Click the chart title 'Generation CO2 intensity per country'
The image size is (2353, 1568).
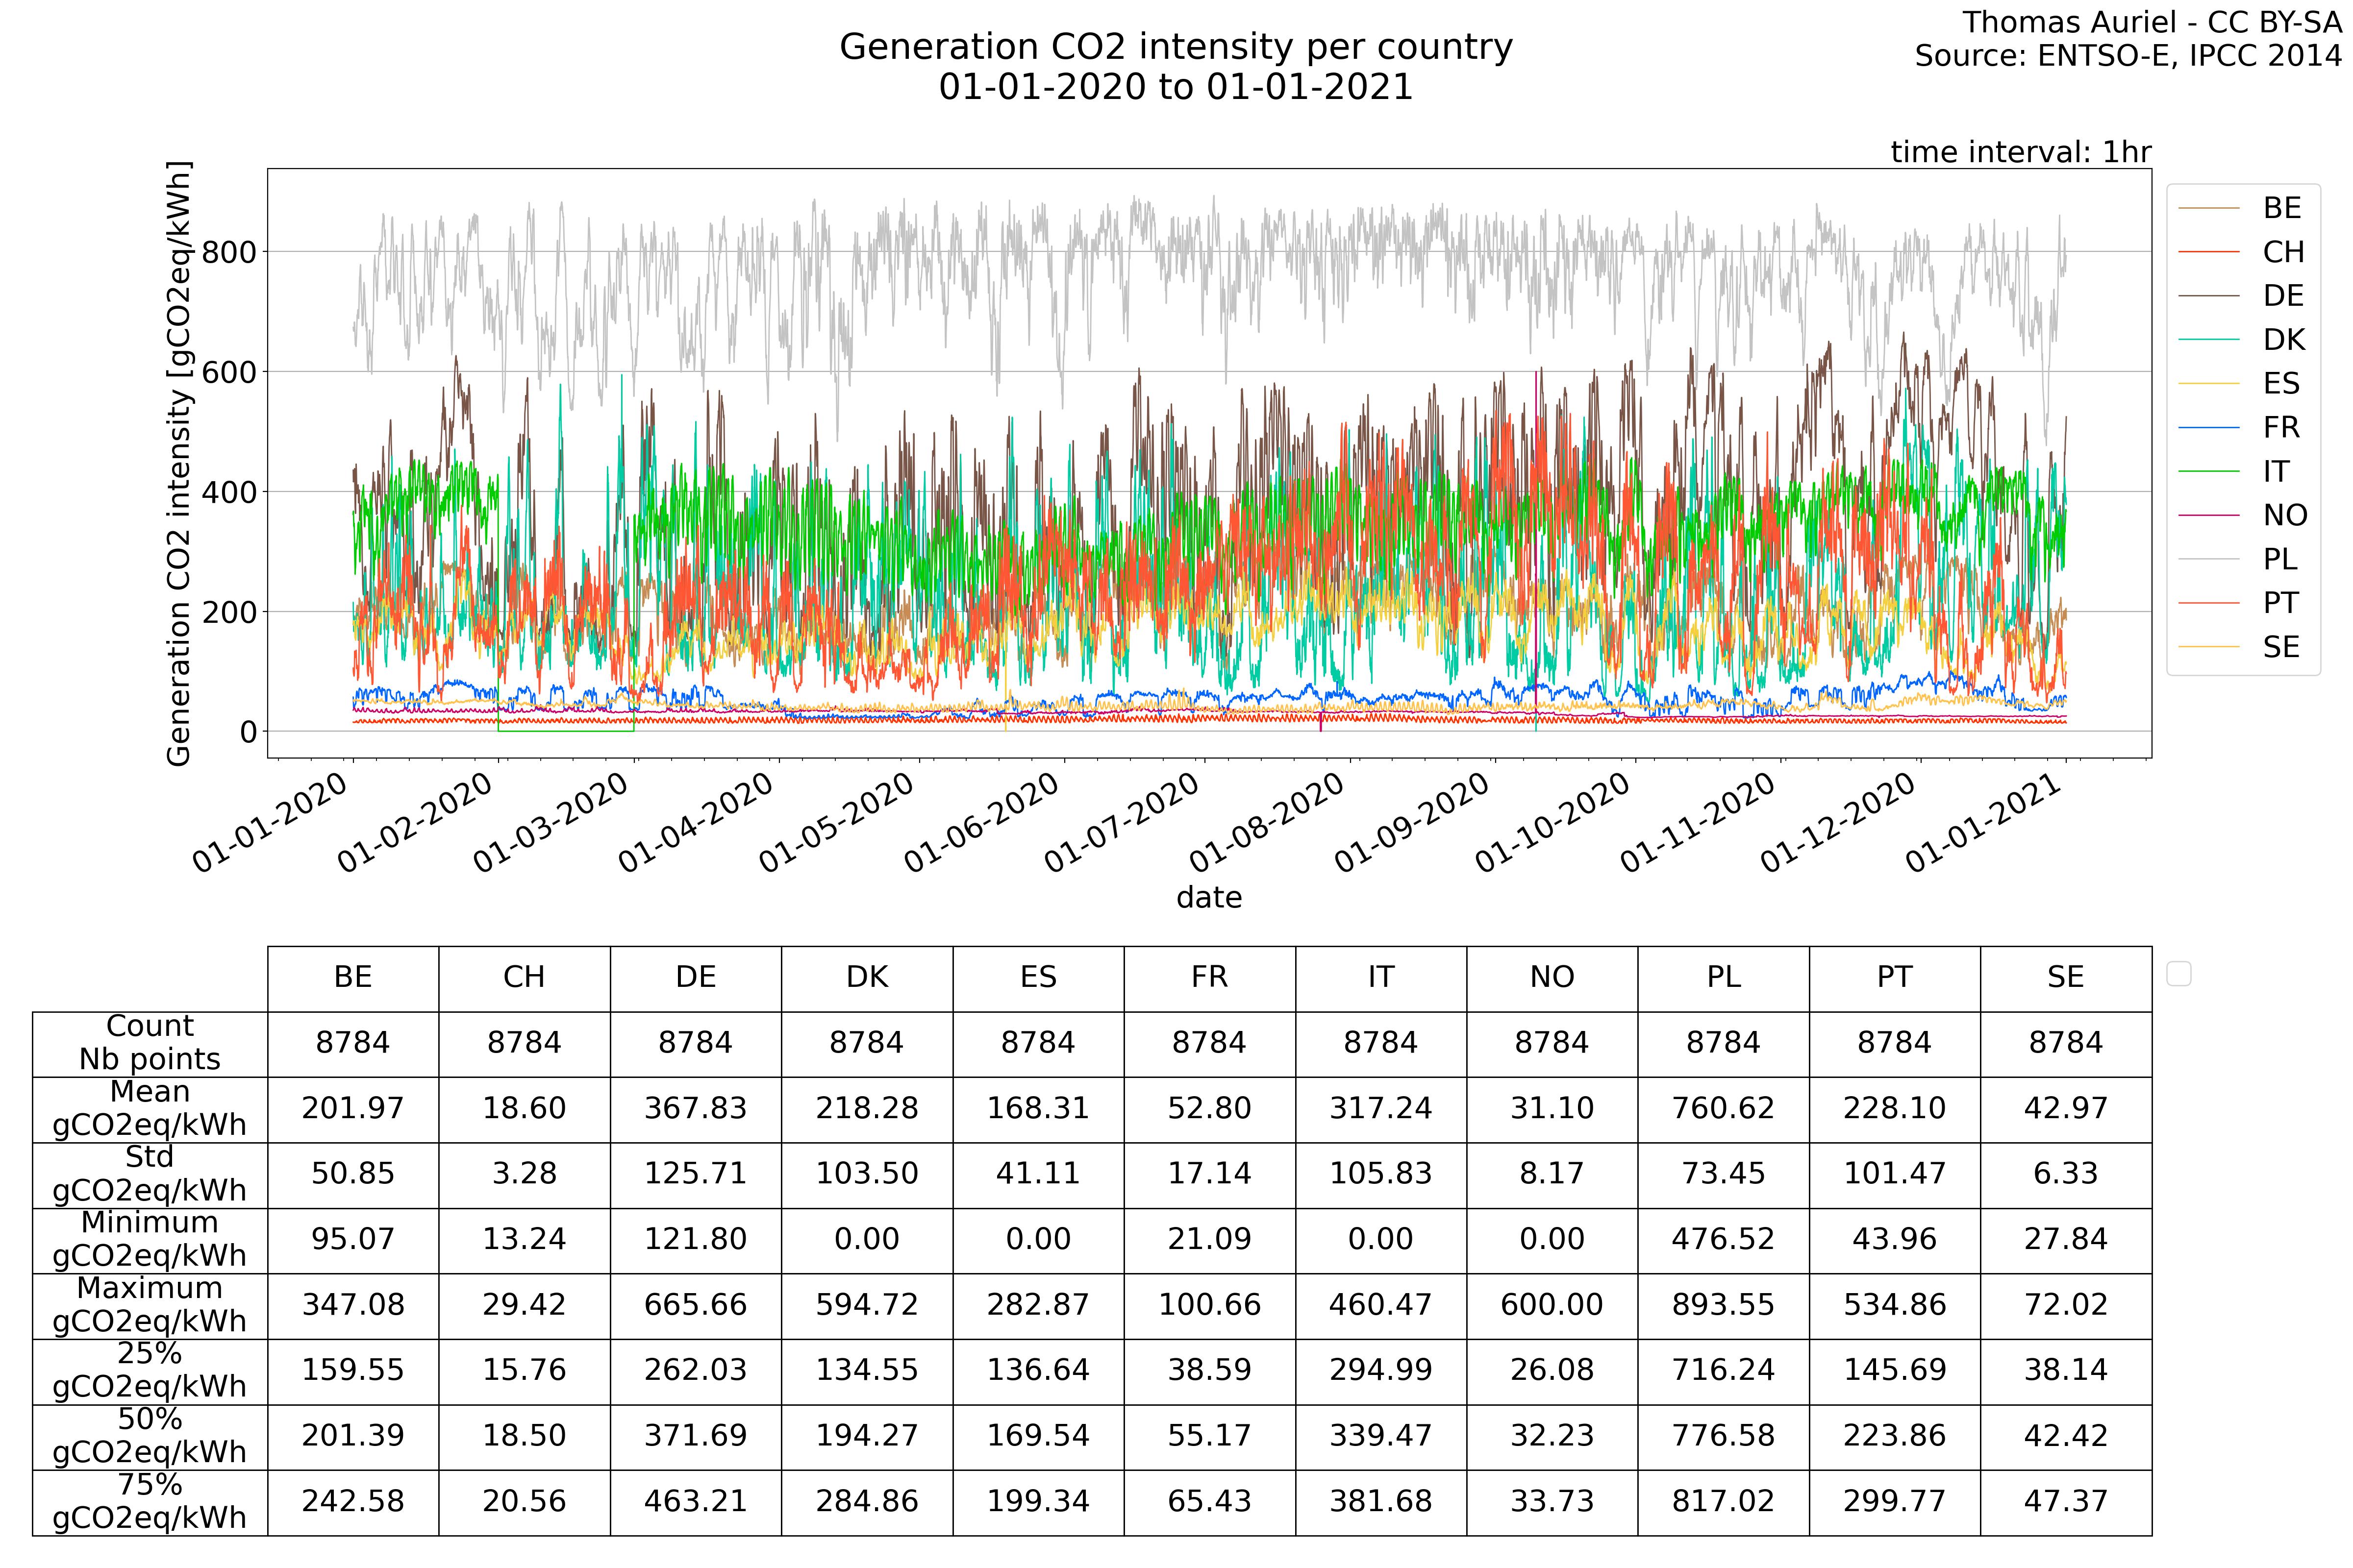tap(1176, 47)
